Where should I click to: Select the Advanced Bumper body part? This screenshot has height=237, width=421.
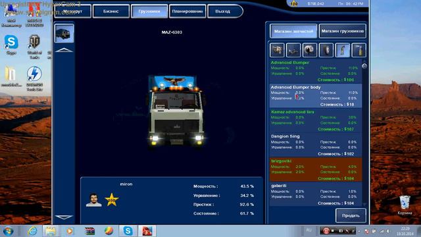point(316,96)
